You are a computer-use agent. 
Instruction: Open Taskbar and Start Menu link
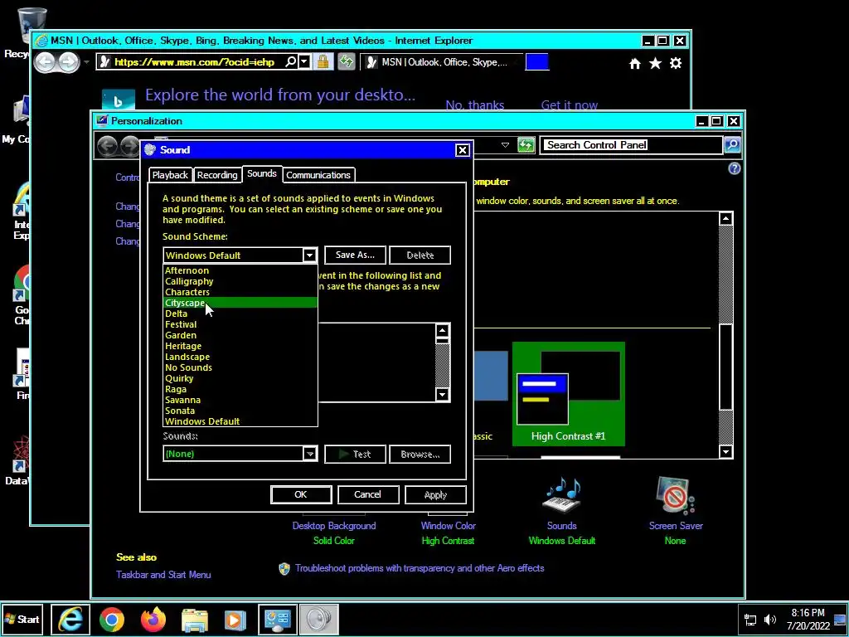[163, 575]
